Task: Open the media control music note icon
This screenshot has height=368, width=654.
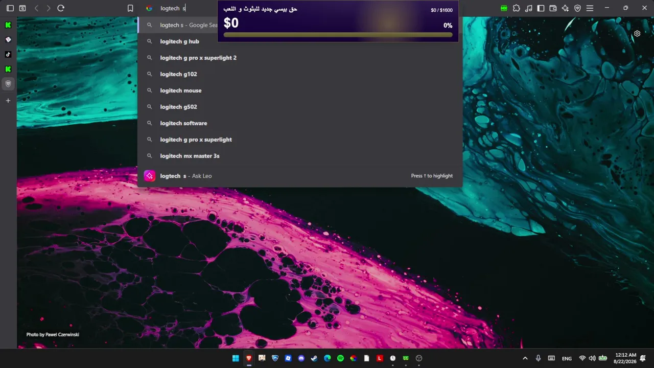Action: (x=529, y=8)
